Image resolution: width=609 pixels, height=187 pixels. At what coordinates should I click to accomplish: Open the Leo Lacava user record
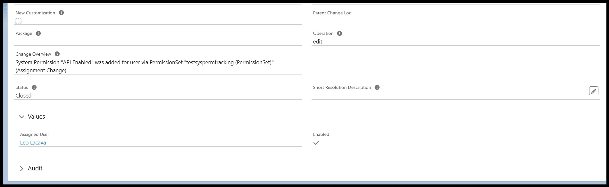[33, 143]
